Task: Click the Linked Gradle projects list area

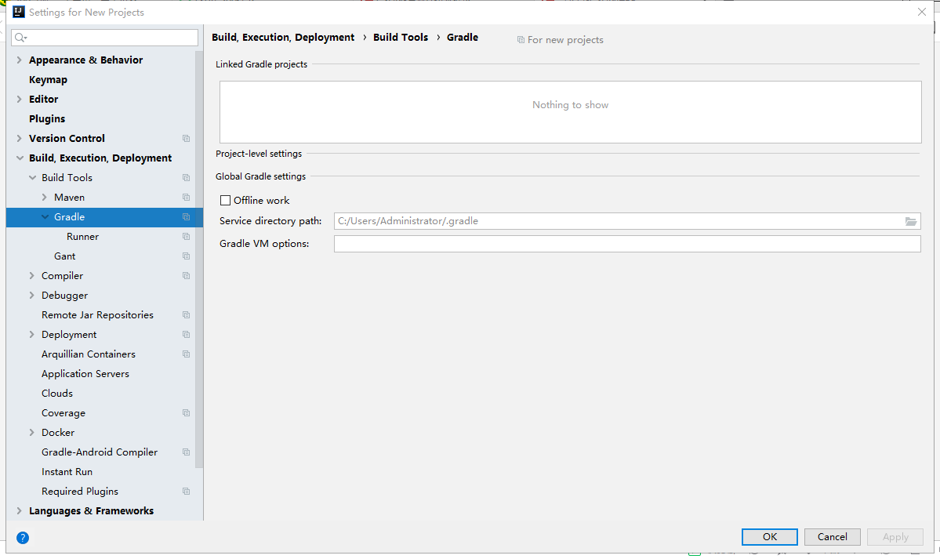Action: point(570,112)
